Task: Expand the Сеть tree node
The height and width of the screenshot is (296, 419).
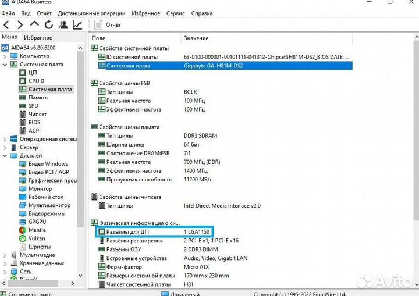Action: 5,272
